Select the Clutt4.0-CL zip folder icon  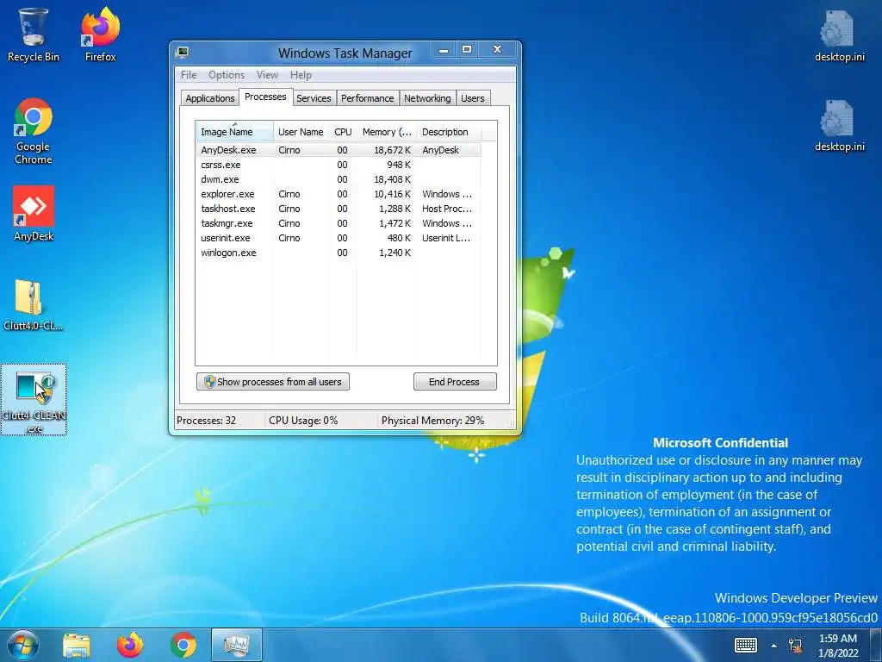(34, 304)
